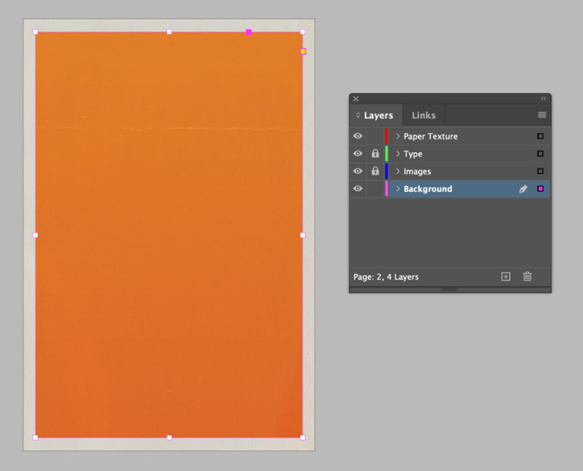583x471 pixels.
Task: Click the magenta color bar of Background layer
Action: [x=386, y=189]
